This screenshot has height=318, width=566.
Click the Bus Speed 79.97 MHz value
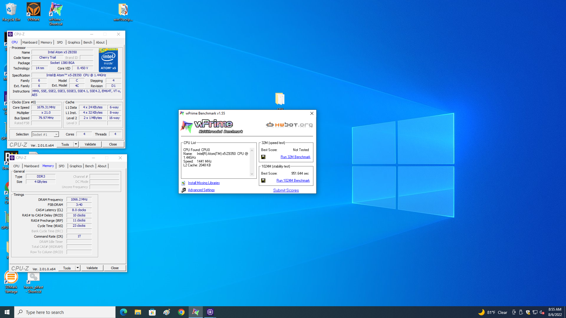point(46,118)
